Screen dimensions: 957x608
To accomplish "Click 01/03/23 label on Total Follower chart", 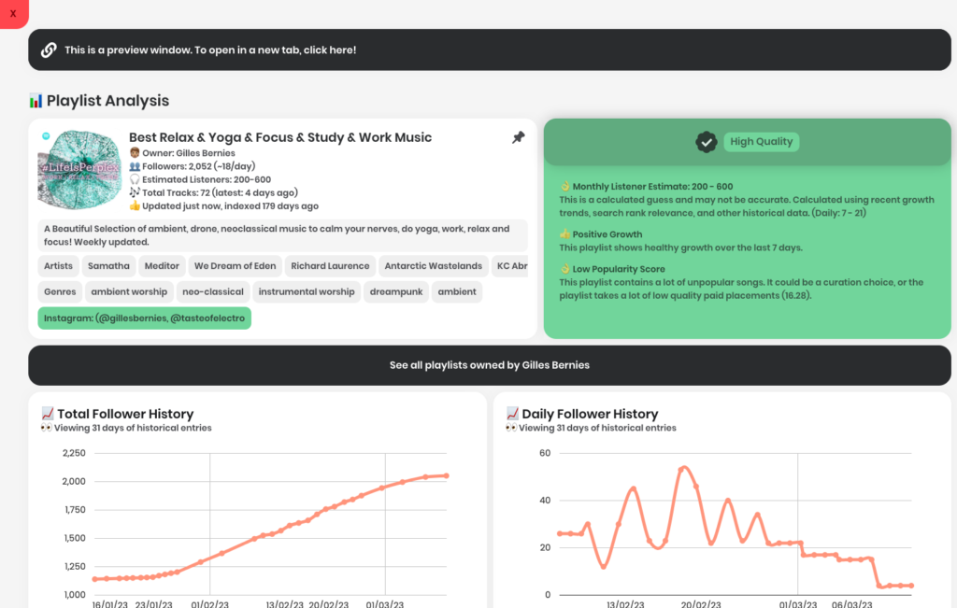I will (384, 603).
